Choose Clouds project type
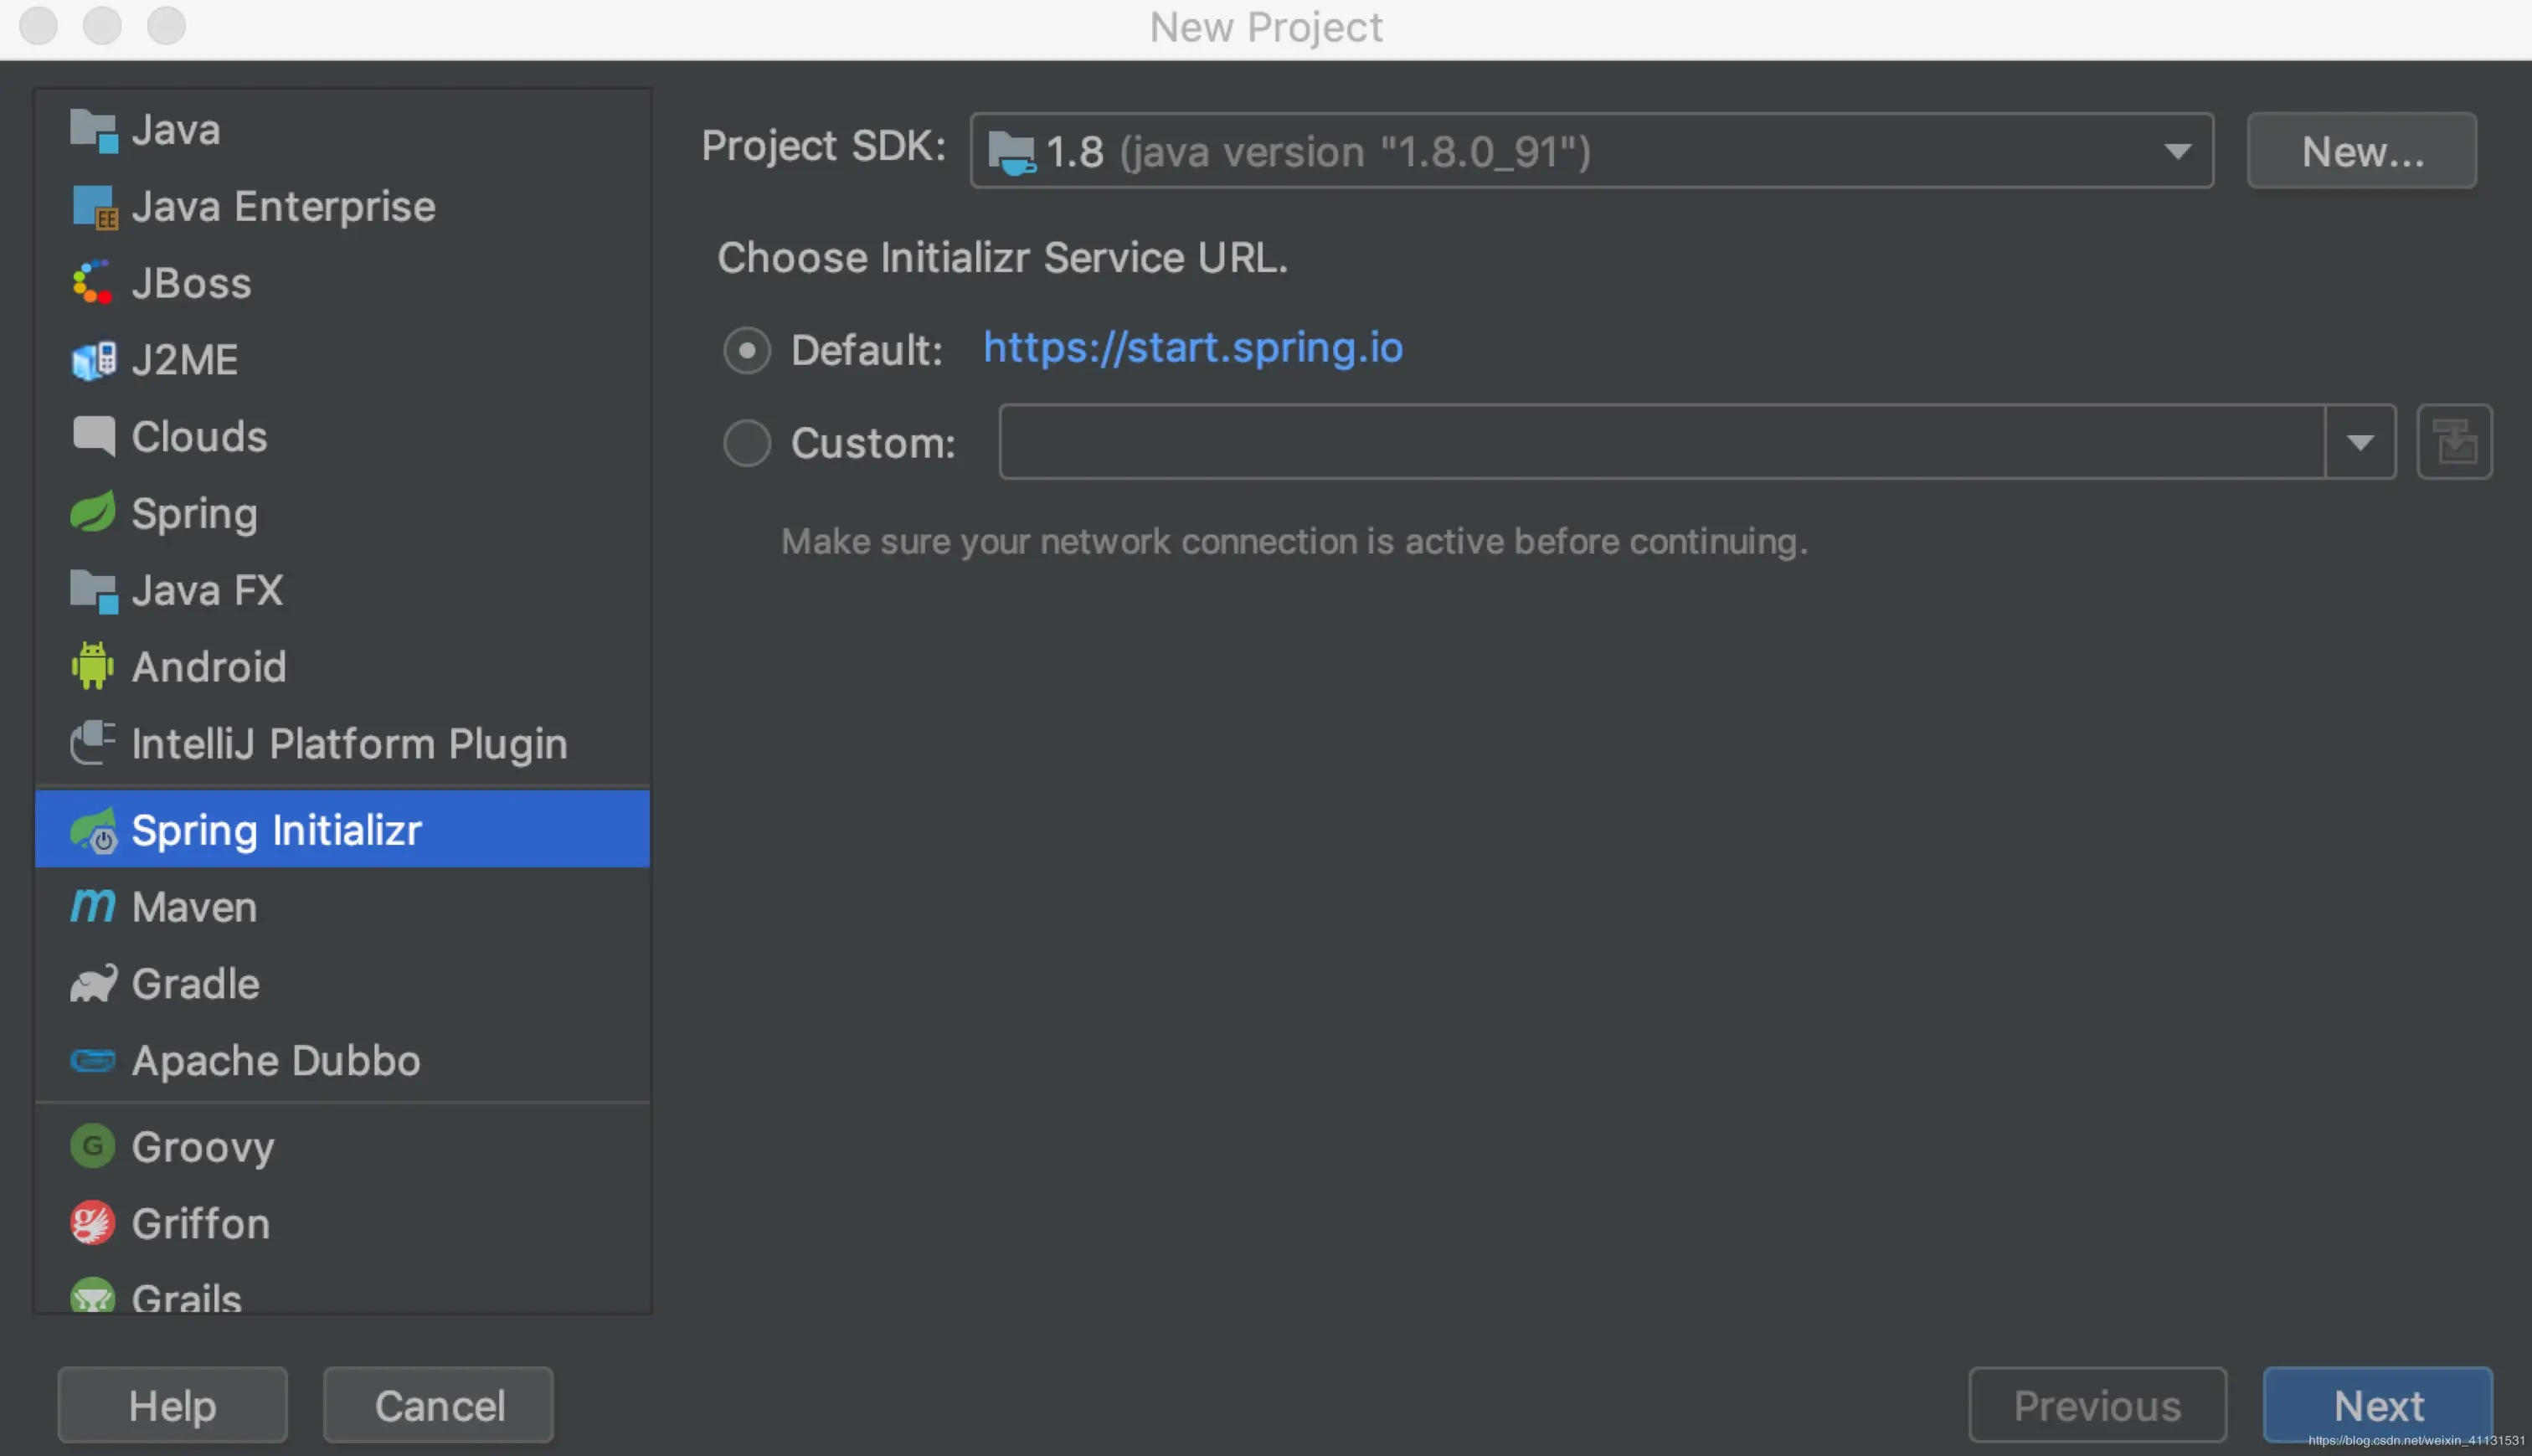2532x1456 pixels. (x=199, y=437)
